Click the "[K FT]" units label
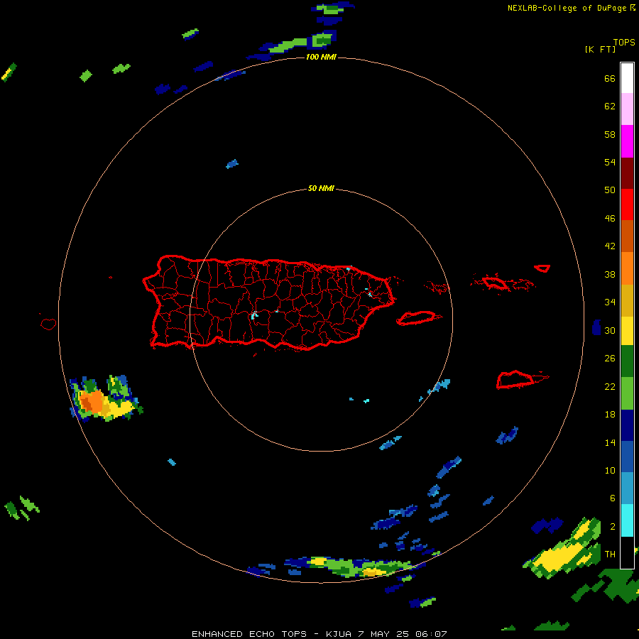 pyautogui.click(x=600, y=50)
